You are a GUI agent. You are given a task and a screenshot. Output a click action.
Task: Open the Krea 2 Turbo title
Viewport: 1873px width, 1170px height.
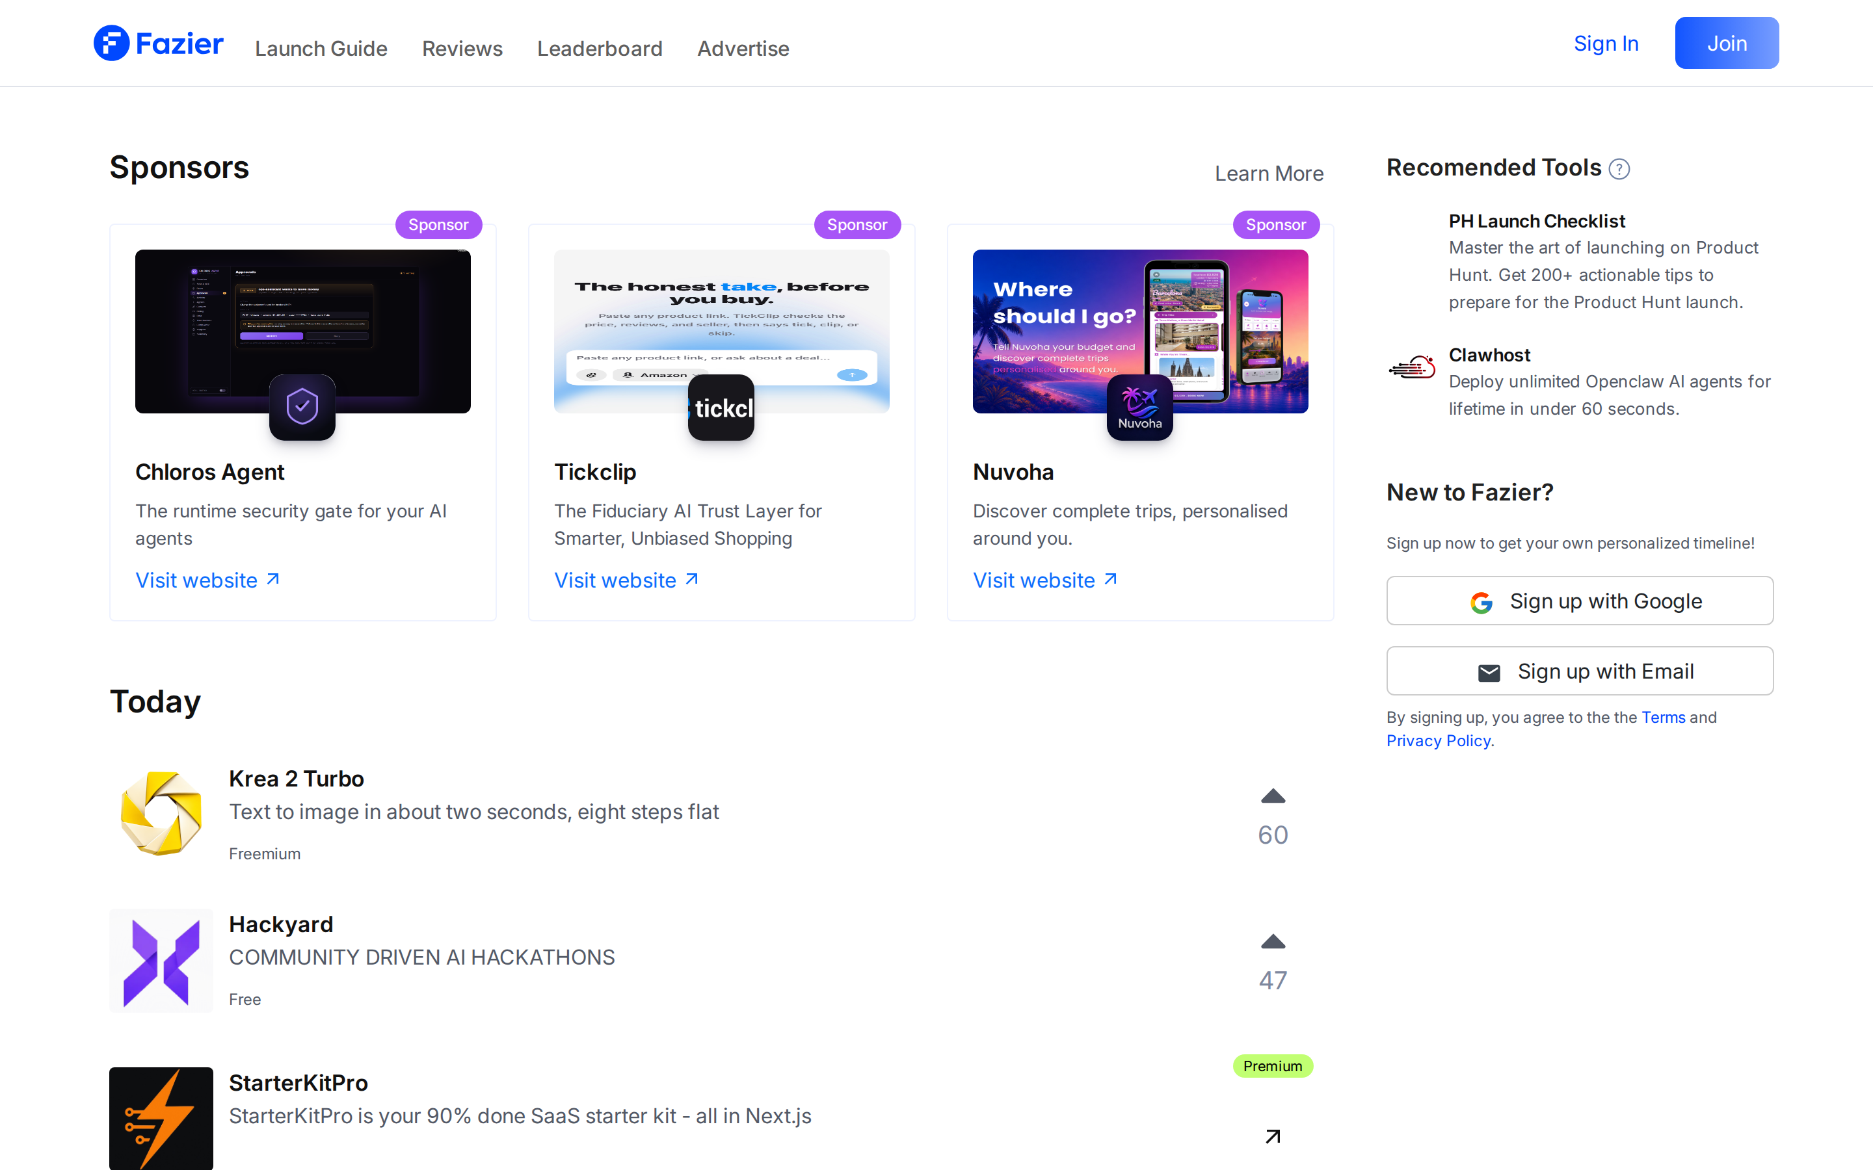[297, 779]
